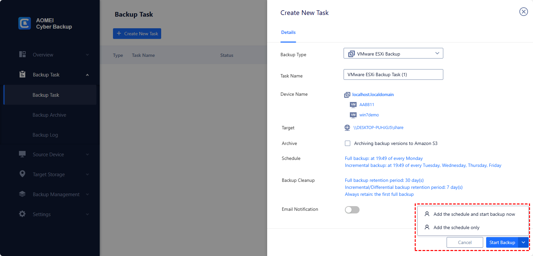Image resolution: width=533 pixels, height=256 pixels.
Task: Open Backup Archive in the sidebar
Action: click(49, 115)
